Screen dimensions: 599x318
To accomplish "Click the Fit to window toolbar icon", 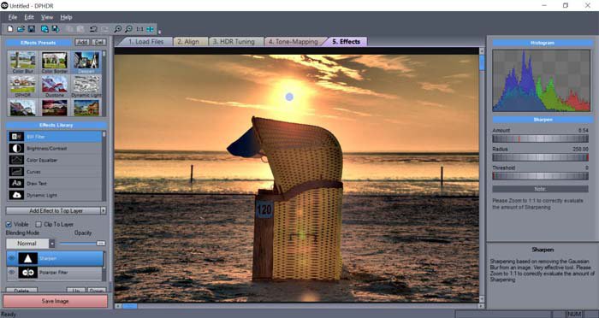I will coord(150,29).
